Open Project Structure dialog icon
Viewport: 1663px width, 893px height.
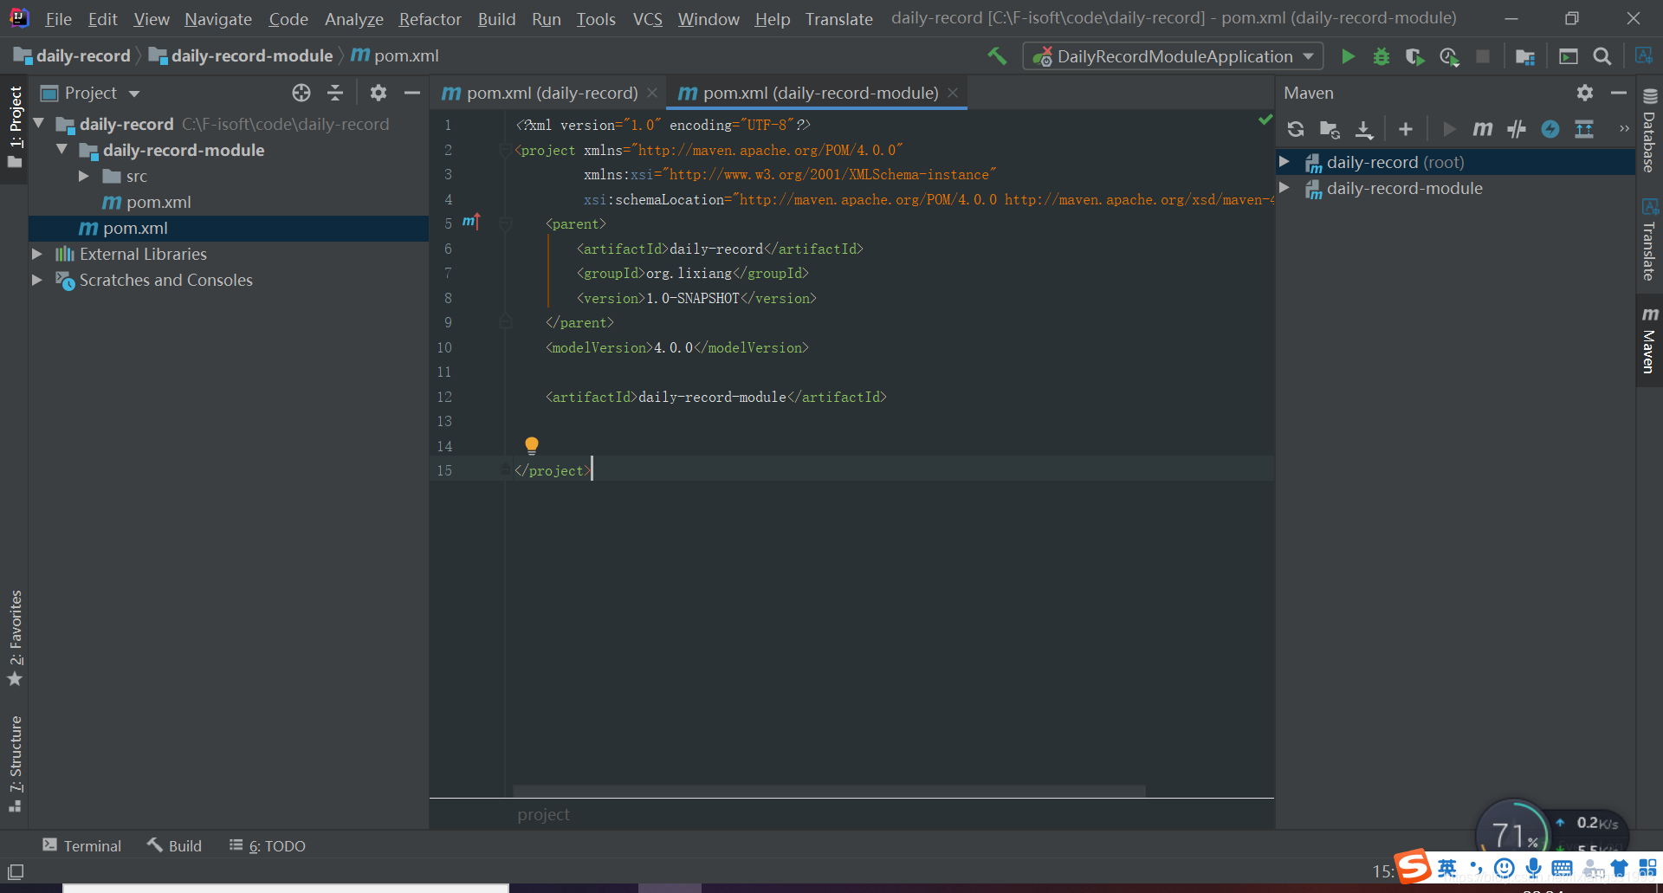pyautogui.click(x=1525, y=56)
